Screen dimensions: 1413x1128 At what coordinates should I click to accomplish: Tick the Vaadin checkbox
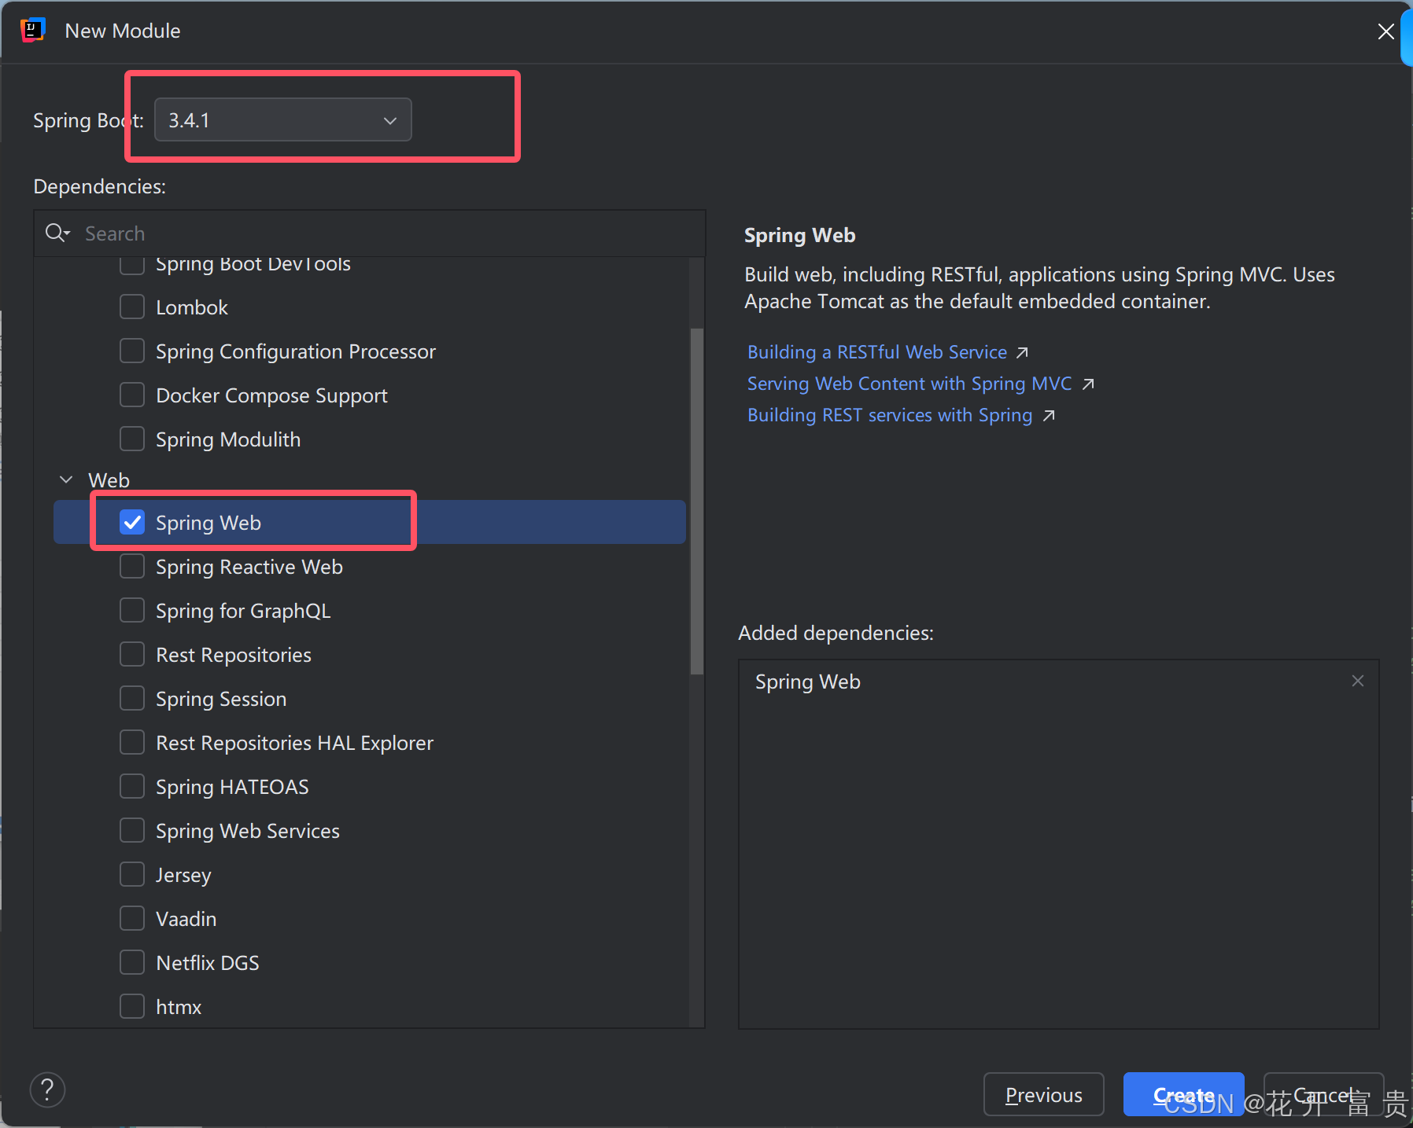132,918
